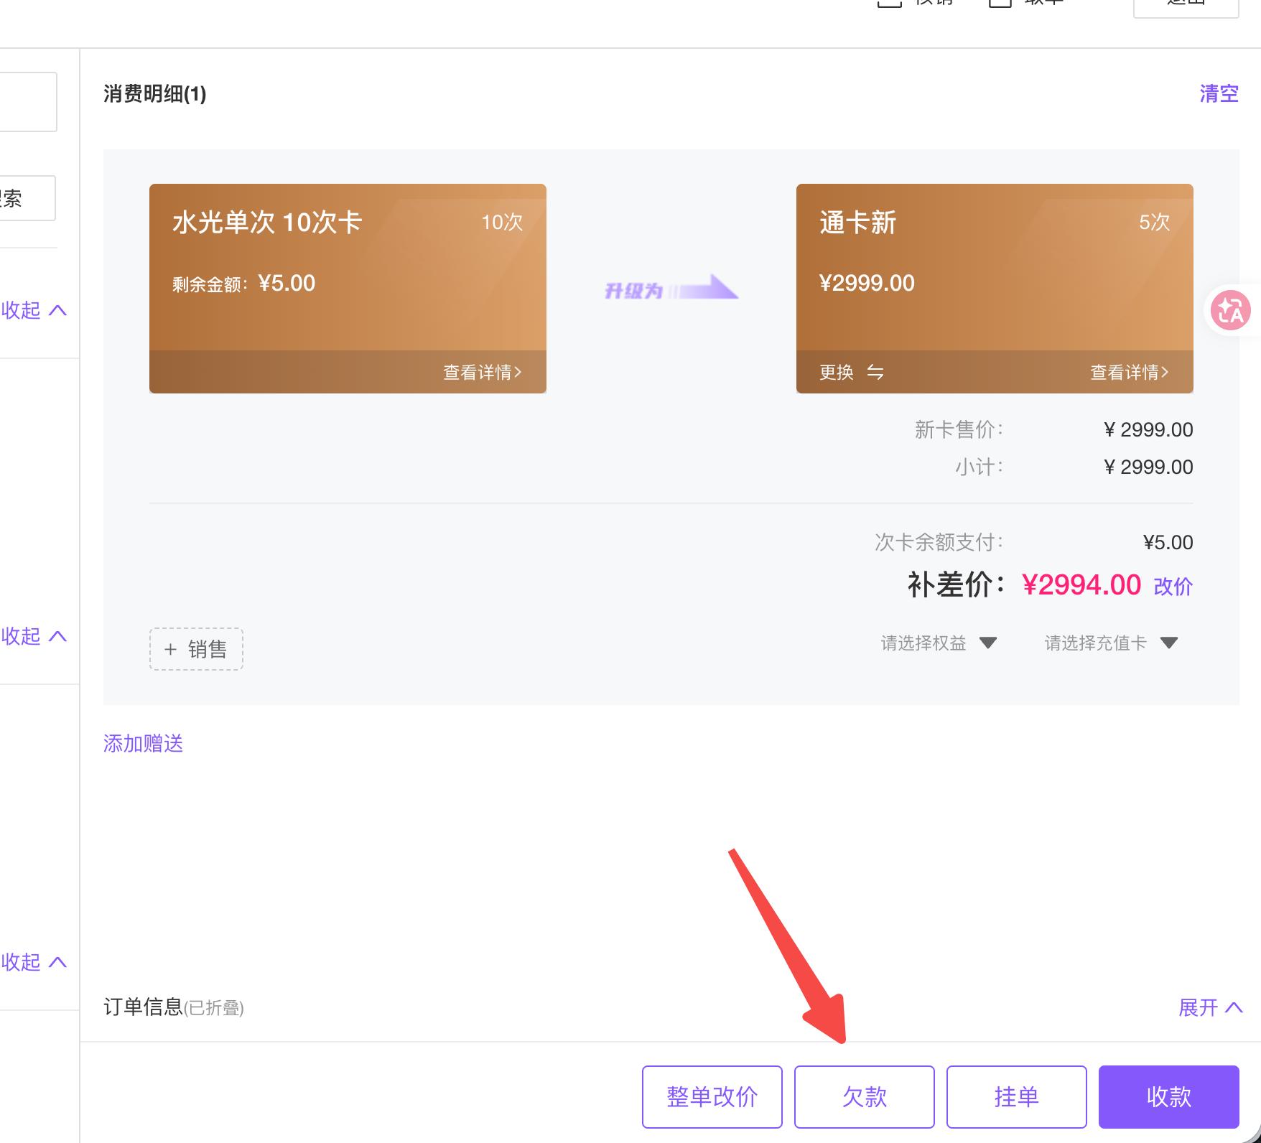Image resolution: width=1261 pixels, height=1143 pixels.
Task: Click the pink translate floating icon
Action: (1231, 310)
